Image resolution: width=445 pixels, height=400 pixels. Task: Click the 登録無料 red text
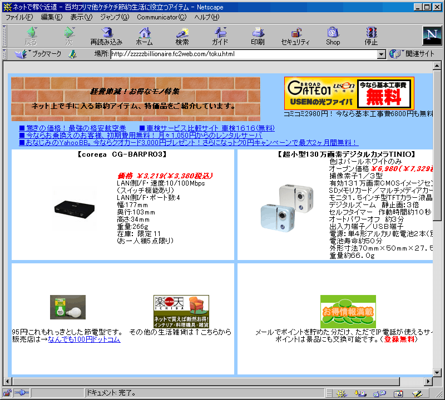[x=399, y=339]
